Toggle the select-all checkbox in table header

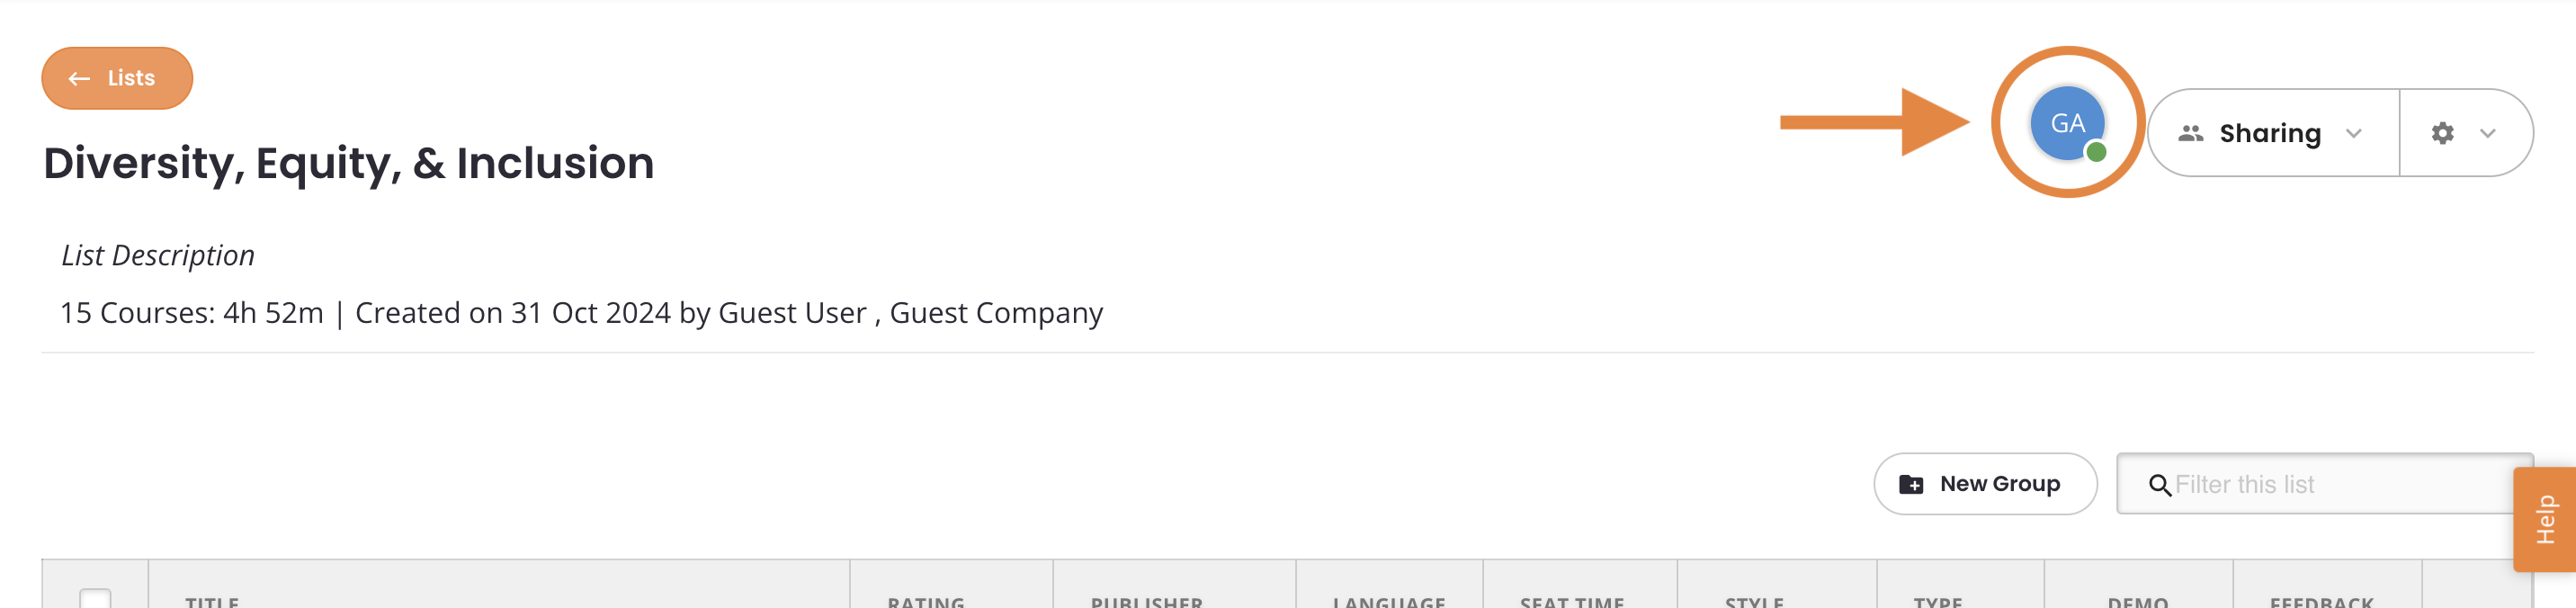click(x=95, y=598)
